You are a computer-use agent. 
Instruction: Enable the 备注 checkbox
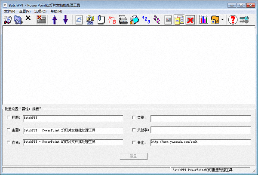click(134, 142)
